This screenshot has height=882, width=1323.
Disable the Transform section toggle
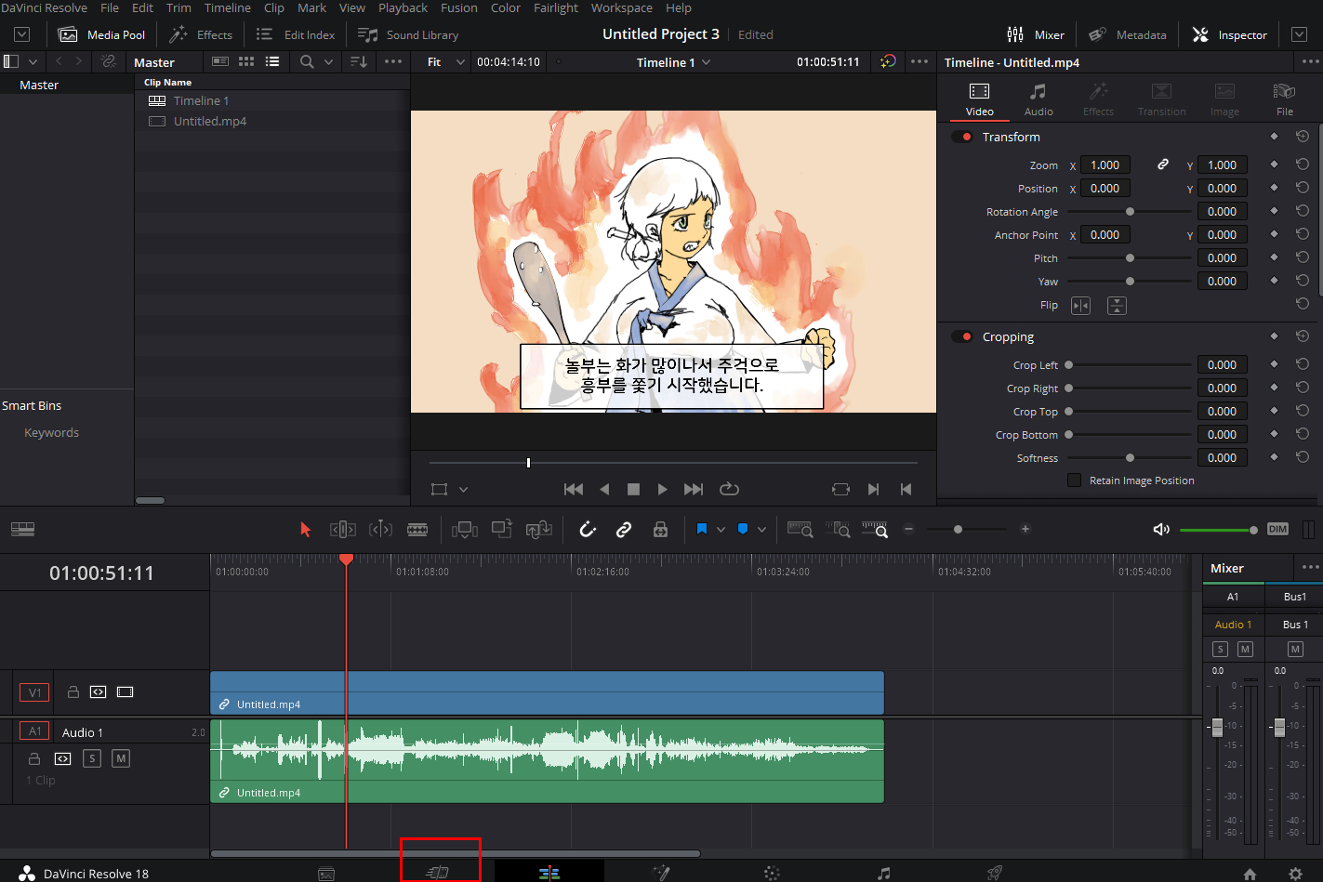962,137
